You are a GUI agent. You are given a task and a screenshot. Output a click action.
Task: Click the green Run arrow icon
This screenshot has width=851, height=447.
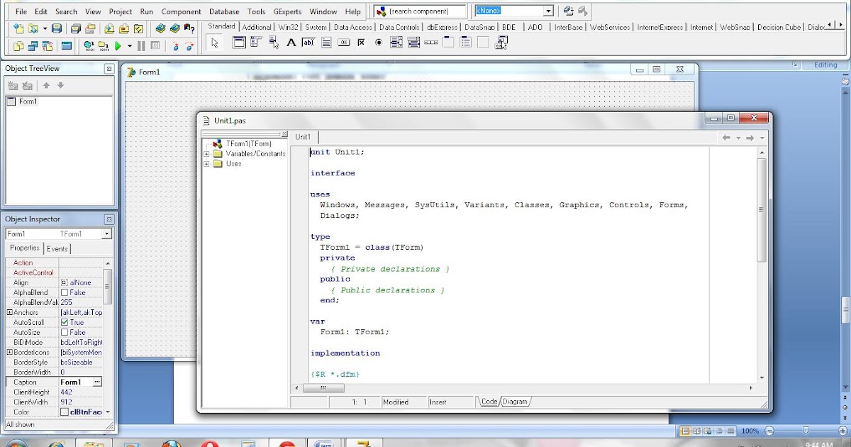tap(118, 46)
